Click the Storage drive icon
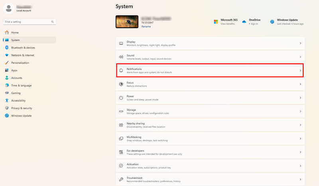This screenshot has height=186, width=319. [x=121, y=111]
